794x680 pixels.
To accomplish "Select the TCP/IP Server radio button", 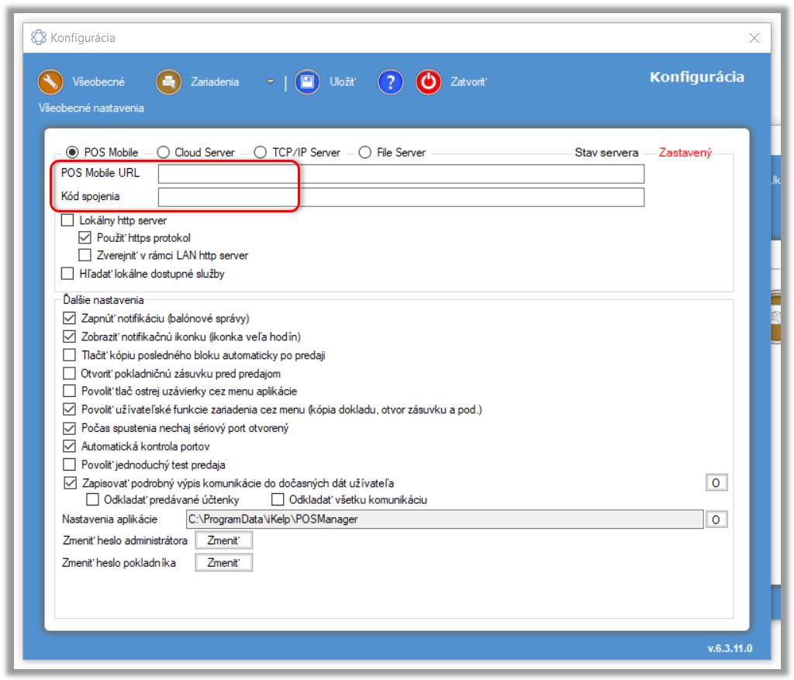I will point(261,153).
